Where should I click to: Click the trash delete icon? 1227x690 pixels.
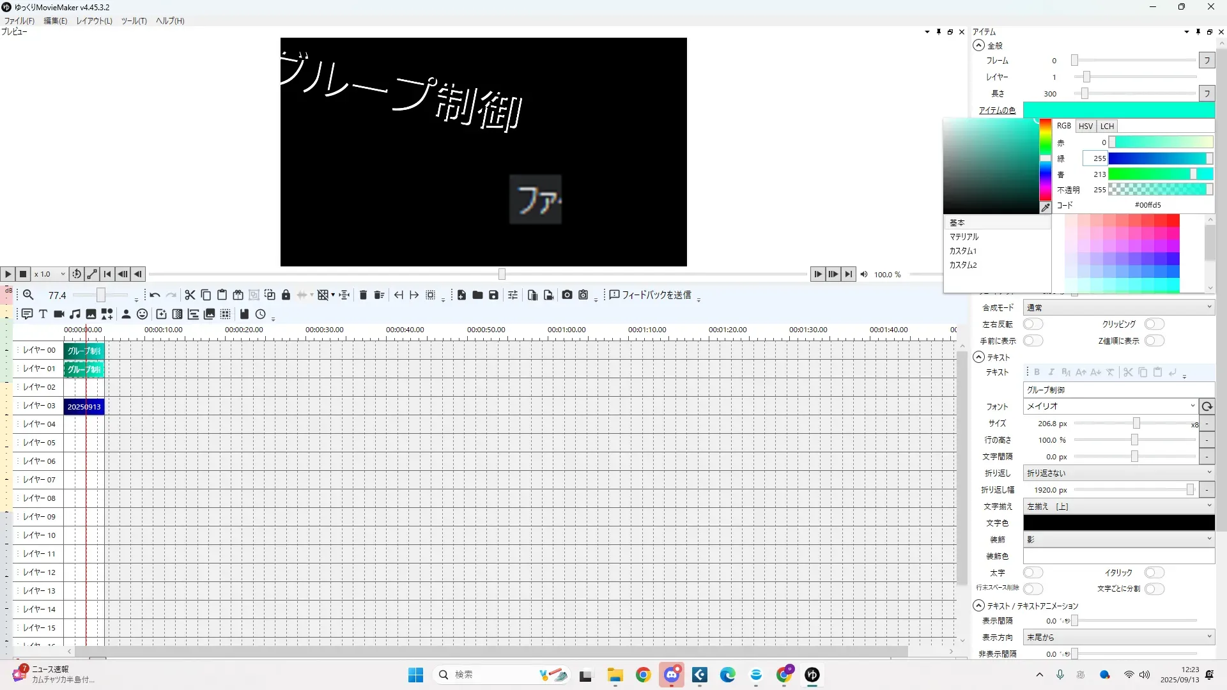tap(363, 295)
